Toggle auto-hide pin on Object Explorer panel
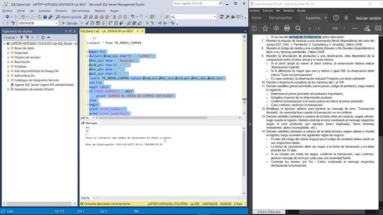This screenshot has height=215, width=383. click(x=71, y=31)
